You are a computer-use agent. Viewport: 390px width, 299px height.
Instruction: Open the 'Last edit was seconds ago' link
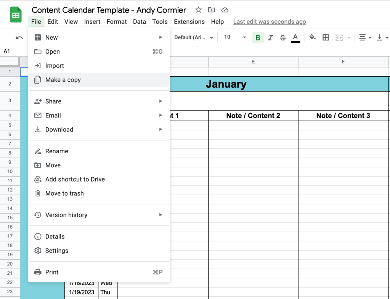(x=270, y=22)
